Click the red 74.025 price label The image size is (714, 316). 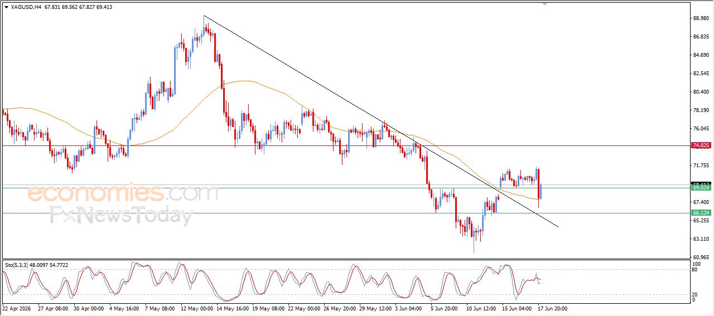701,145
